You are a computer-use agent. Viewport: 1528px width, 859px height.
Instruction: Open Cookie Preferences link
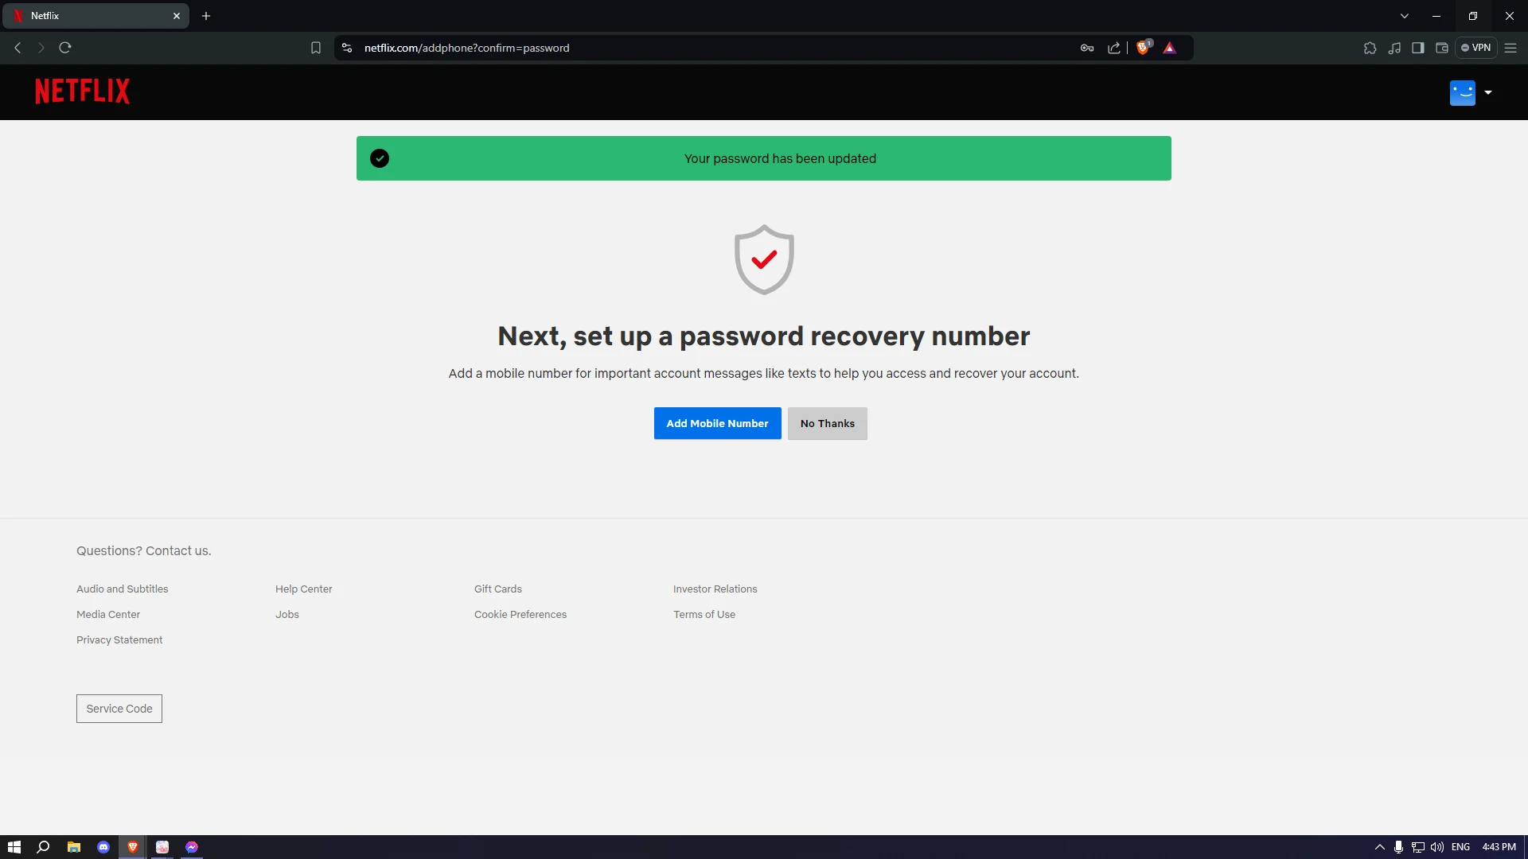coord(520,615)
